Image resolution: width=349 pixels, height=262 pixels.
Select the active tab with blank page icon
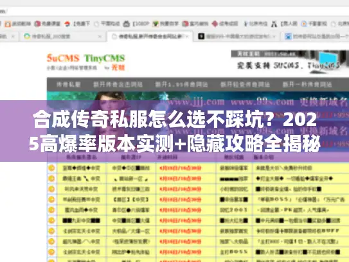(x=150, y=36)
